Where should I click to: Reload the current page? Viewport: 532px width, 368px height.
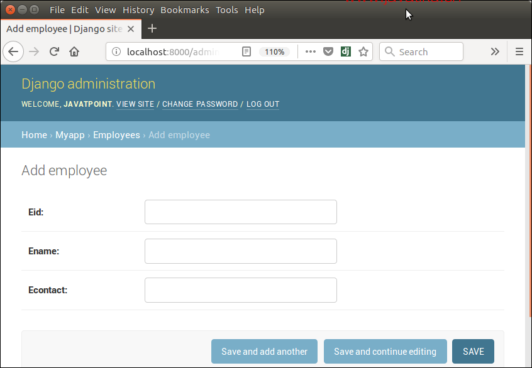click(54, 52)
